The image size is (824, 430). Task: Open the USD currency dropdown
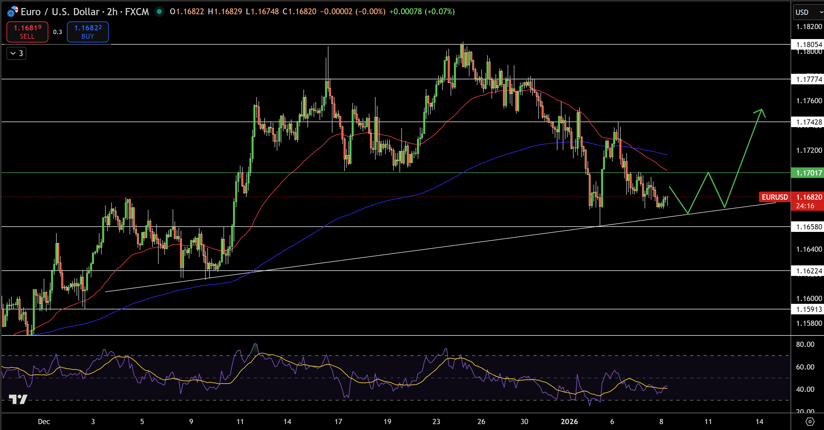pos(808,12)
